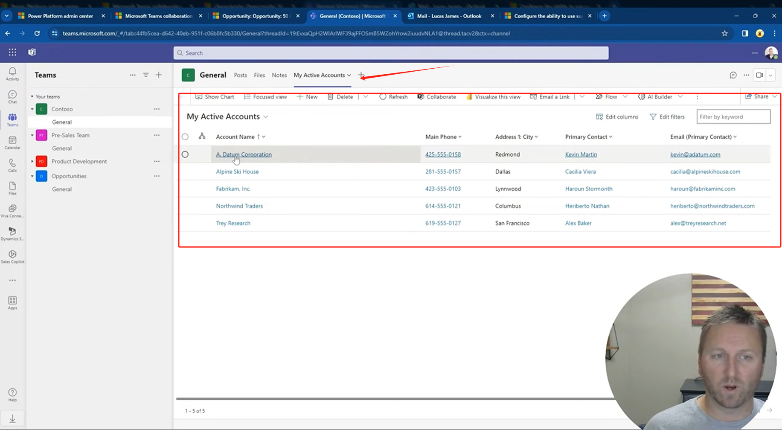Click Email a Link button
Image resolution: width=782 pixels, height=430 pixels.
[549, 97]
